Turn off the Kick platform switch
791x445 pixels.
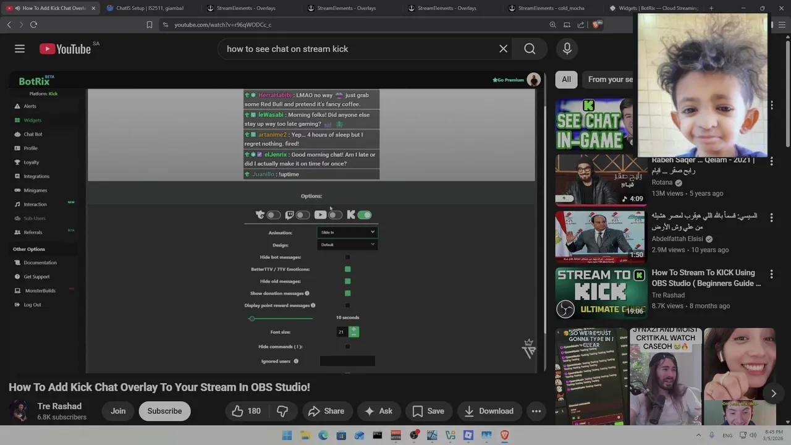pyautogui.click(x=365, y=215)
